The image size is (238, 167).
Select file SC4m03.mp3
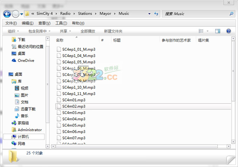point(74,113)
